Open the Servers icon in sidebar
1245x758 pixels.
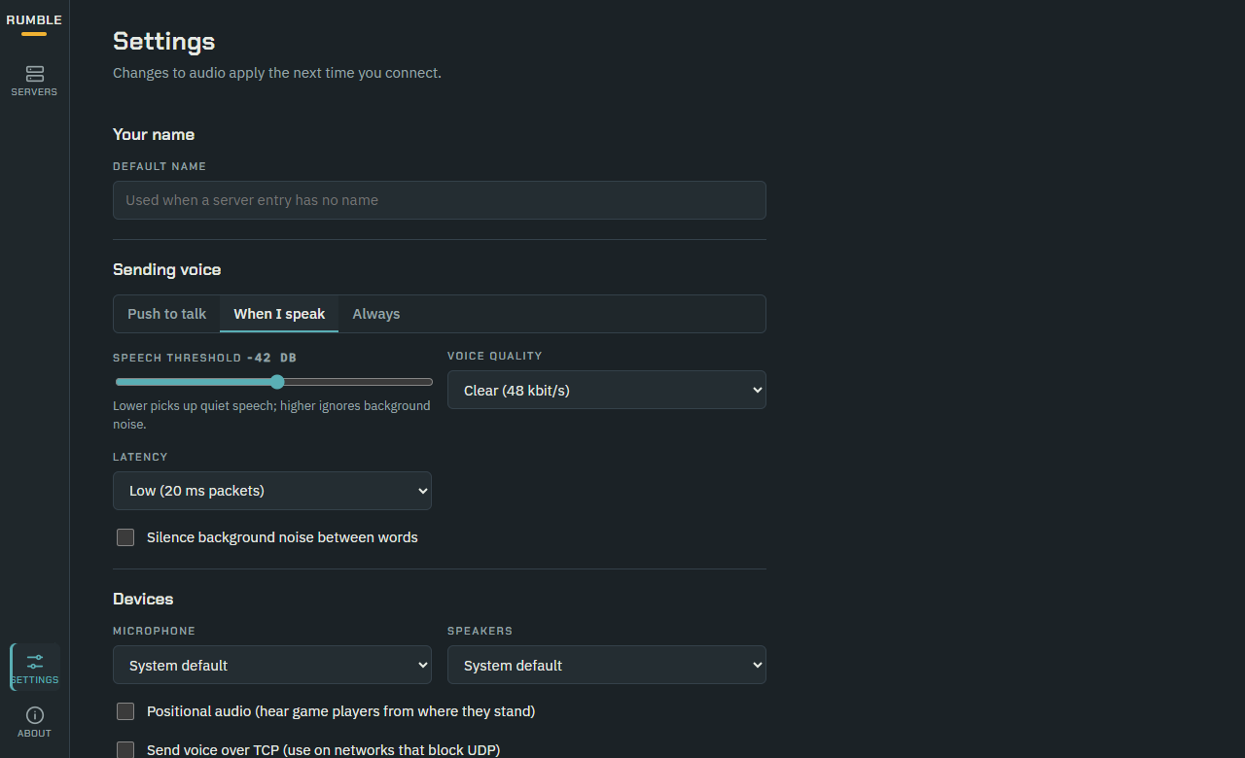(x=34, y=74)
